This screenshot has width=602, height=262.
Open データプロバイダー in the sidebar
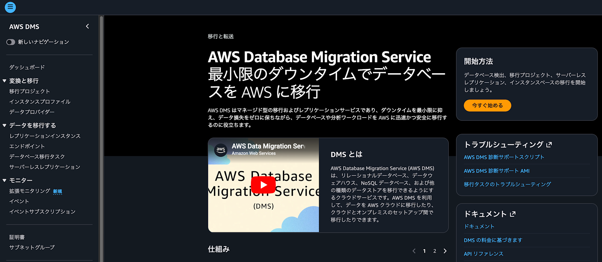[32, 112]
